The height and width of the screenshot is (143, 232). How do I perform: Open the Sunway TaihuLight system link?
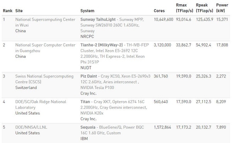click(98, 19)
